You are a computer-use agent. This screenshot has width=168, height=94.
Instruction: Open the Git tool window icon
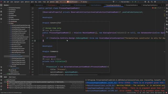point(1,90)
